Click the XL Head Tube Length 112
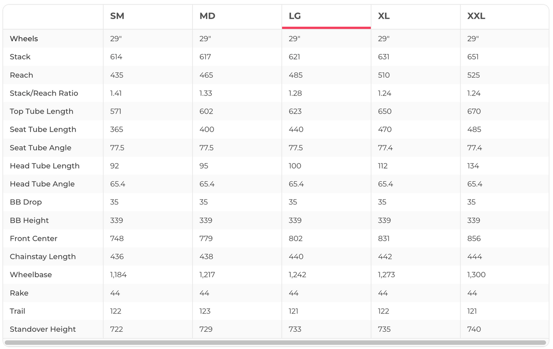 (383, 166)
